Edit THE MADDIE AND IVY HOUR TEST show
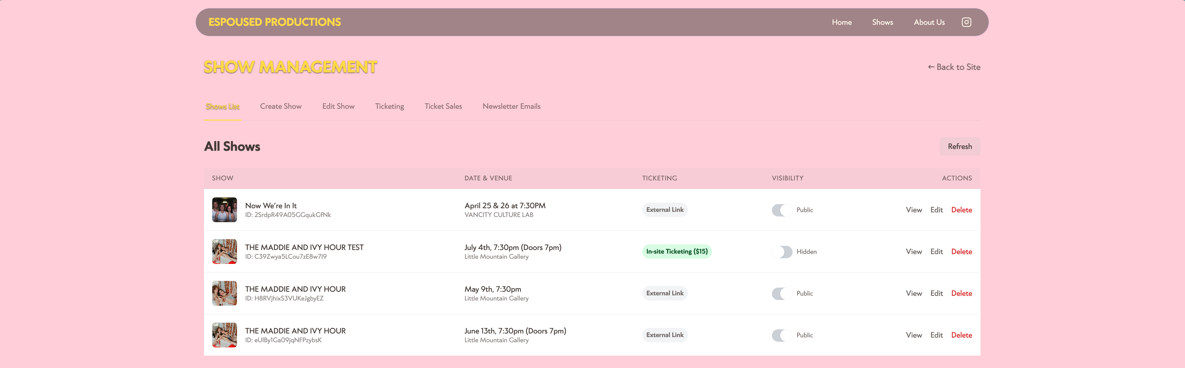 pyautogui.click(x=937, y=251)
